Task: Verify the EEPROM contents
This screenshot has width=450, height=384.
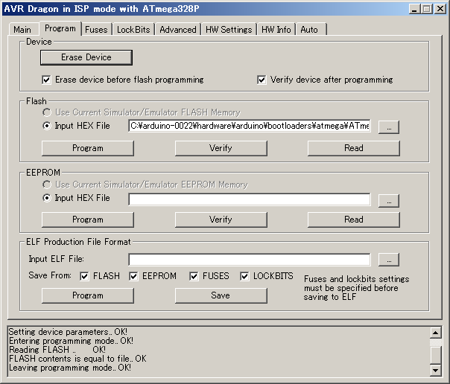Action: click(221, 220)
